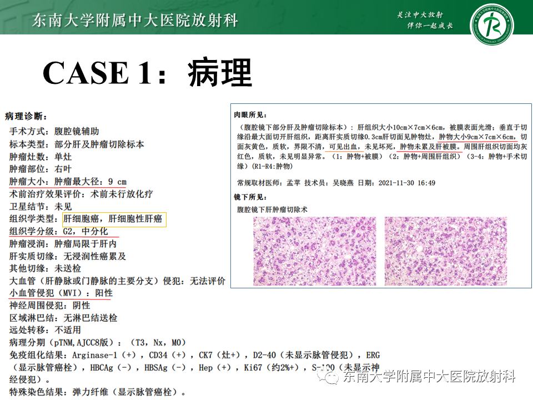
Task: Click the 肉眼所见 section label
Action: tap(250, 115)
